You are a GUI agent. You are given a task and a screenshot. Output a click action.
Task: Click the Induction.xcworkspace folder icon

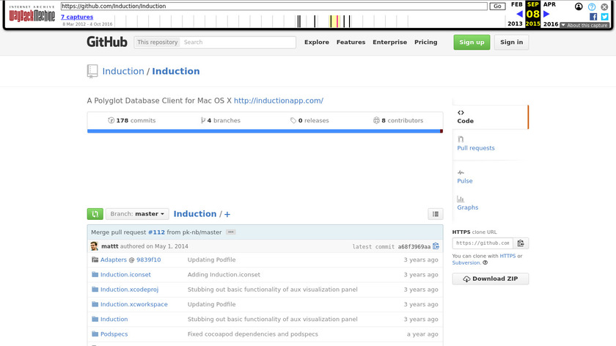click(95, 304)
